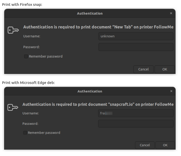Screen dimensions: 181x156
Task: Click the Password field in the "snapcraft.io" dialog
Action: pyautogui.click(x=136, y=124)
